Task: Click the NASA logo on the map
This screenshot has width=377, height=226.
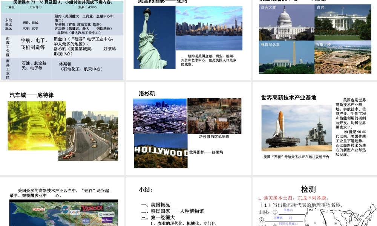Action: point(65,209)
